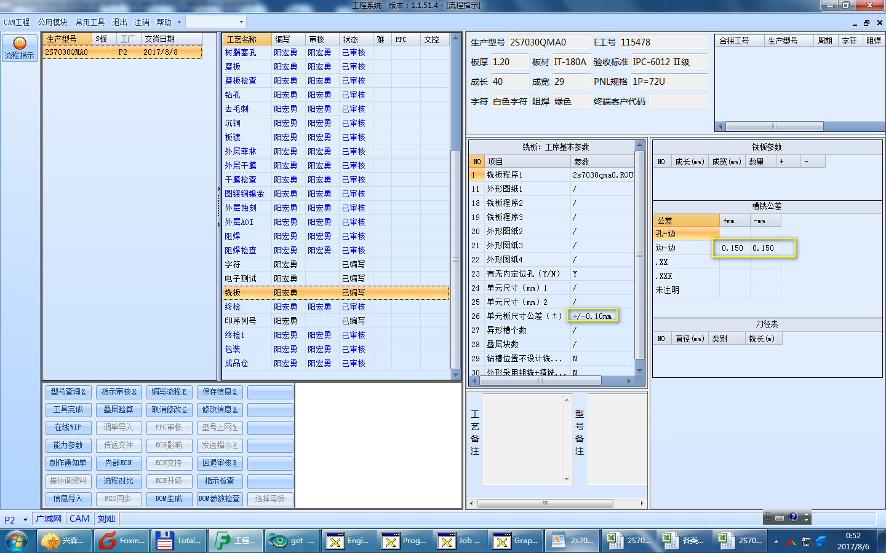Click the 指示检查 button
The width and height of the screenshot is (886, 553).
[220, 480]
